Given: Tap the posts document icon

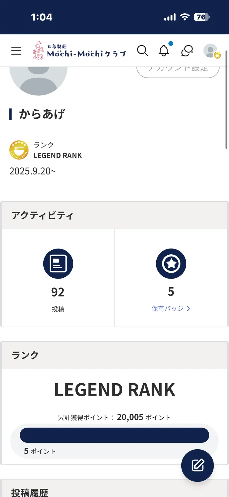Looking at the screenshot, I should point(58,264).
